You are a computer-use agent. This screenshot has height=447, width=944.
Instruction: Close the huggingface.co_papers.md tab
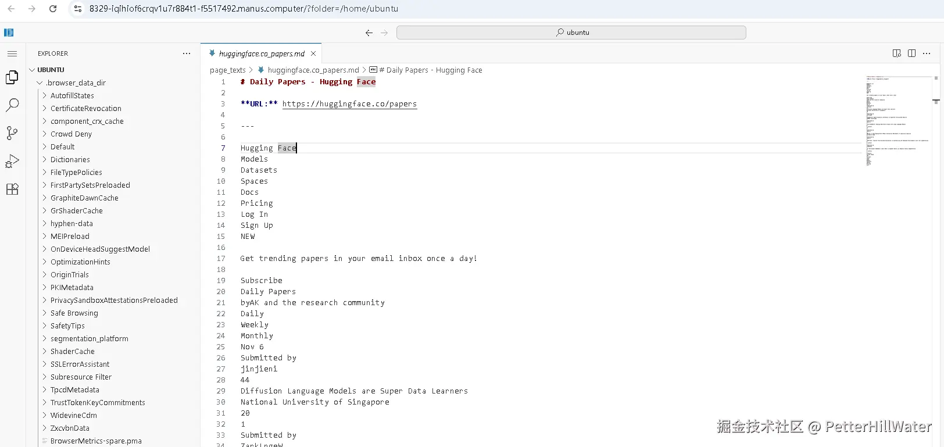click(313, 53)
